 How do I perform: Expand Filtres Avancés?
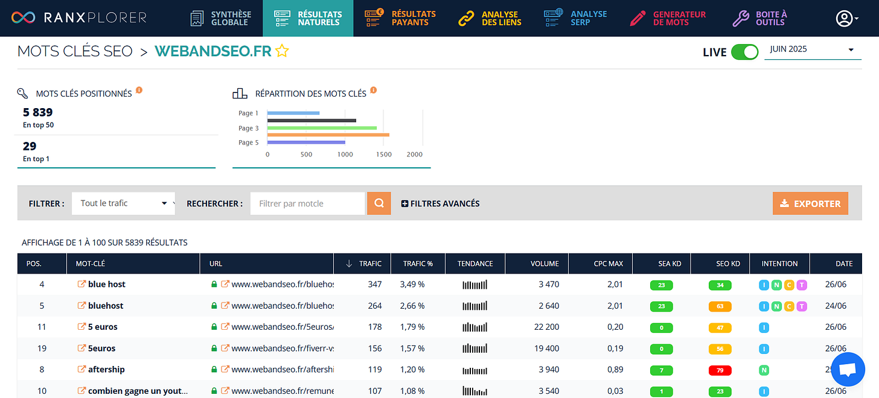(x=440, y=204)
